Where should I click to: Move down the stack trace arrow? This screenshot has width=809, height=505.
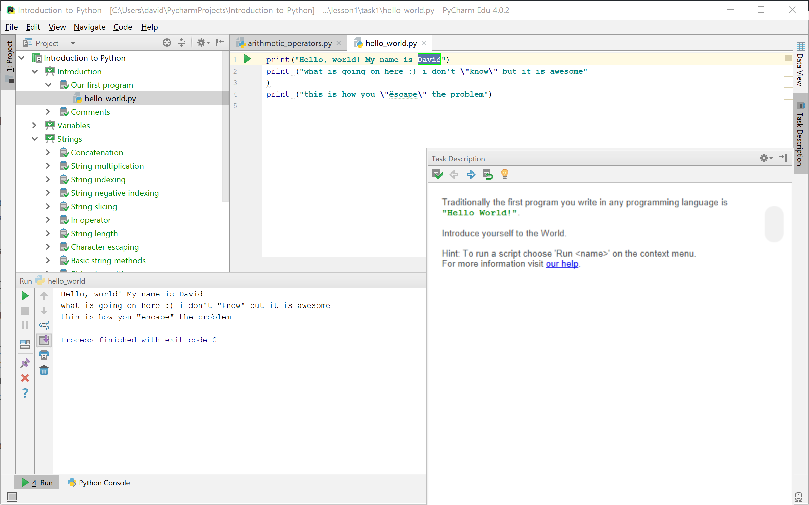tap(44, 311)
